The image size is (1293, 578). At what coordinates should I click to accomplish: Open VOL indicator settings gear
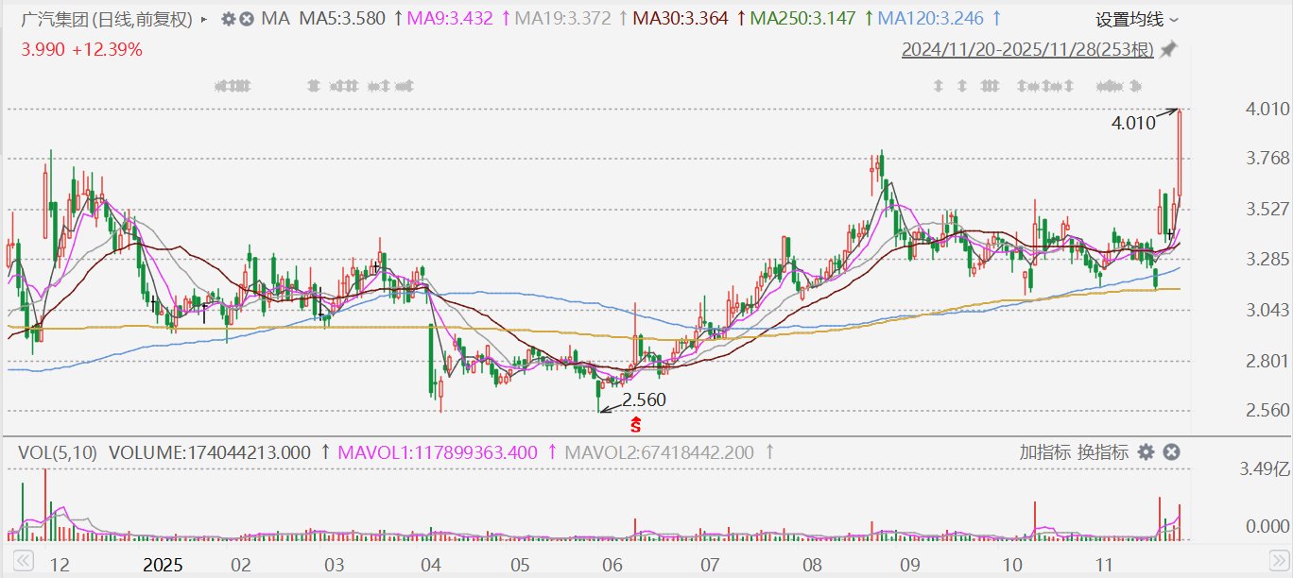click(x=1146, y=452)
